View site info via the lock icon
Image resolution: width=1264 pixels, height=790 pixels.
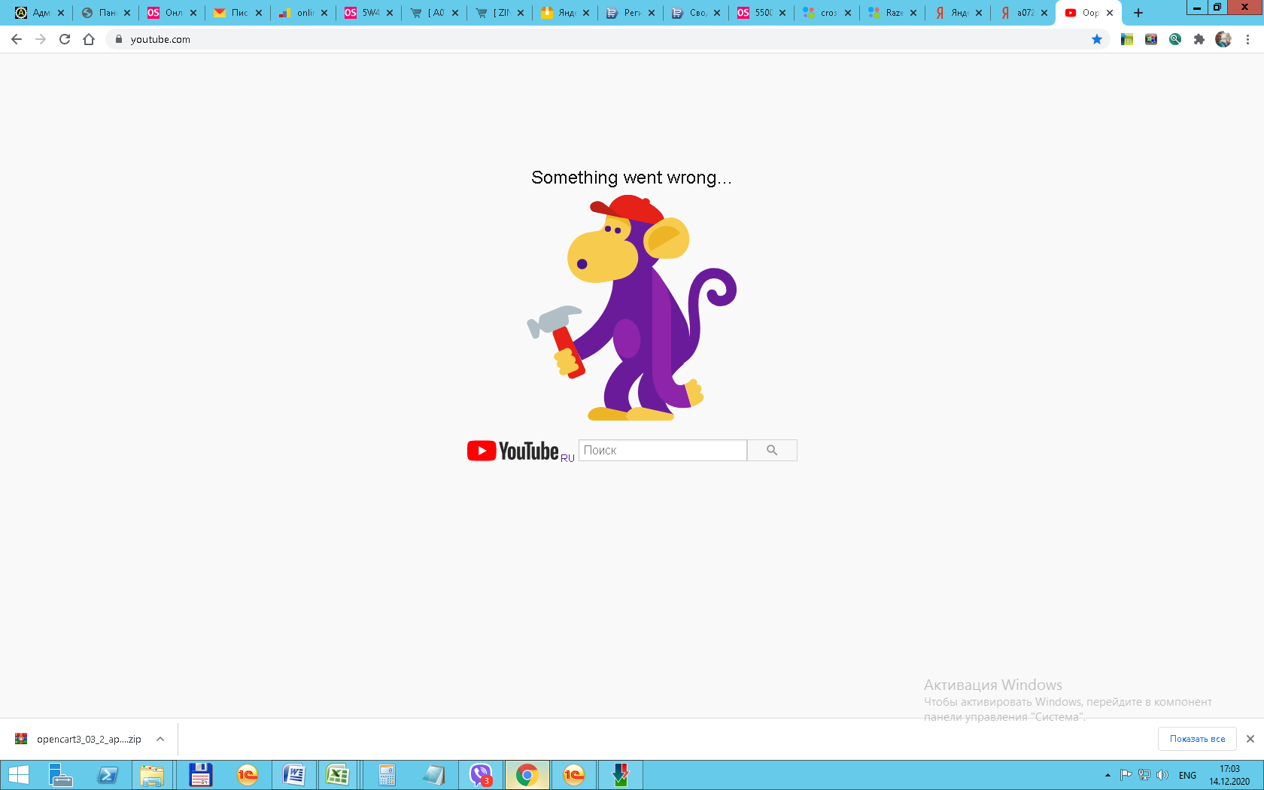[x=118, y=39]
